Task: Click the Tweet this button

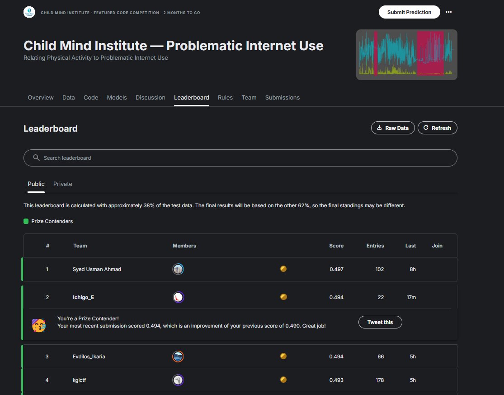Action: (x=380, y=322)
